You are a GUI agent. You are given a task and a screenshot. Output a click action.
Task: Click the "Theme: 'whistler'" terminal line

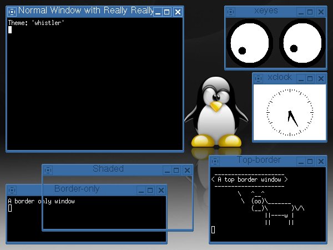coord(36,23)
